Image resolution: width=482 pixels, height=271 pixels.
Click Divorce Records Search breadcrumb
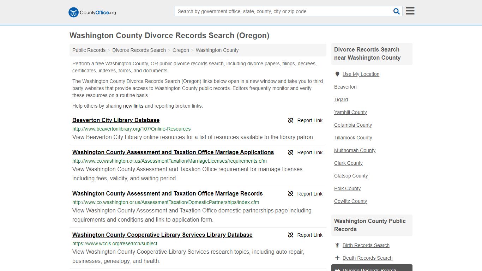point(139,50)
